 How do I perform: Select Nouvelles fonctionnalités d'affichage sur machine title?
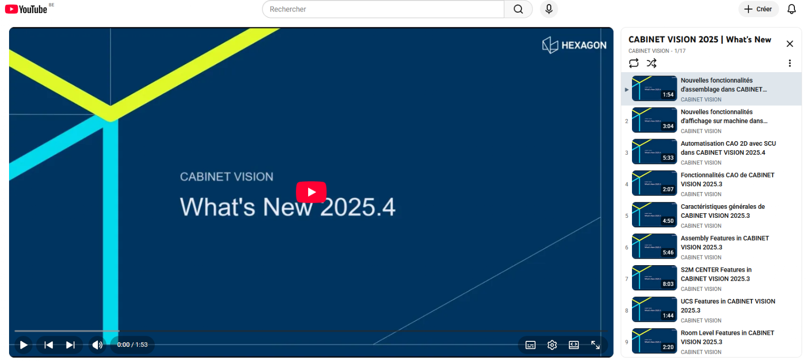(x=724, y=116)
